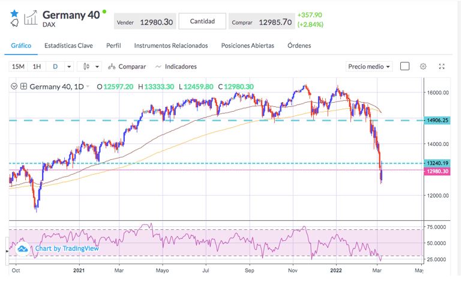Open the timeframe dropdown arrow
462x281 pixels.
(x=69, y=67)
